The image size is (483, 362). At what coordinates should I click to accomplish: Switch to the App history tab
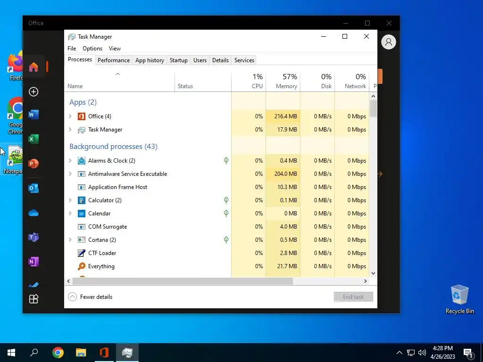tap(150, 60)
